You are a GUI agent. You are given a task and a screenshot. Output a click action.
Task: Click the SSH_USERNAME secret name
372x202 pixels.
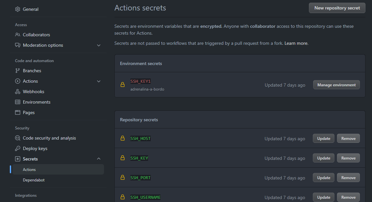tap(145, 197)
